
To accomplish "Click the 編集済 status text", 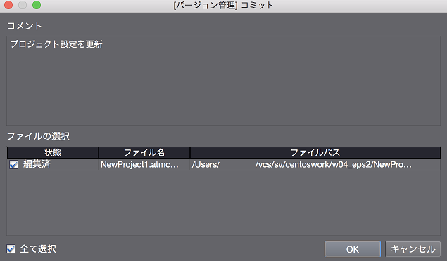I will pyautogui.click(x=37, y=164).
